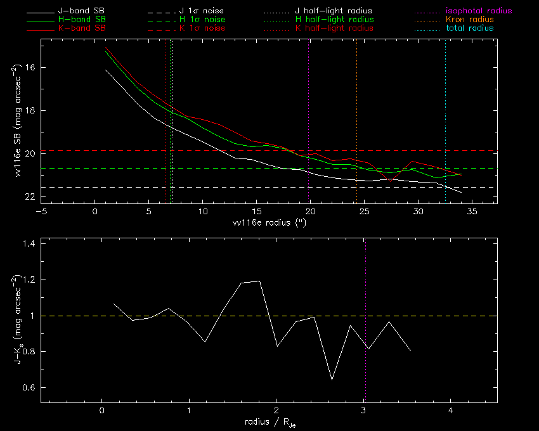Click the upper plot's vv116e radius axis title
The height and width of the screenshot is (431, 539).
click(268, 223)
